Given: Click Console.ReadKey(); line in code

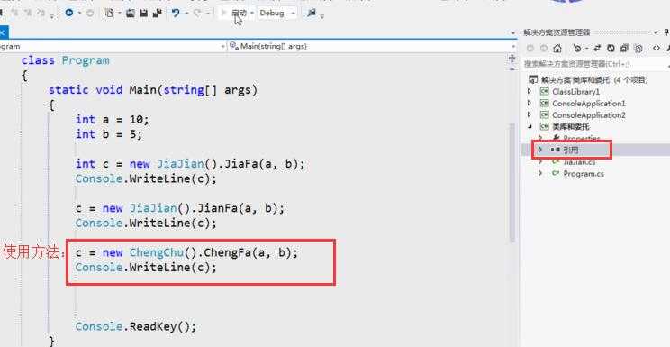Looking at the screenshot, I should [x=136, y=327].
